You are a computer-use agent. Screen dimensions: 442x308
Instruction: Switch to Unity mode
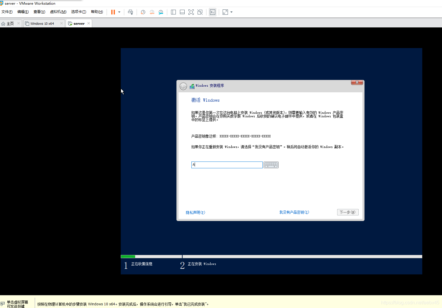[x=200, y=12]
